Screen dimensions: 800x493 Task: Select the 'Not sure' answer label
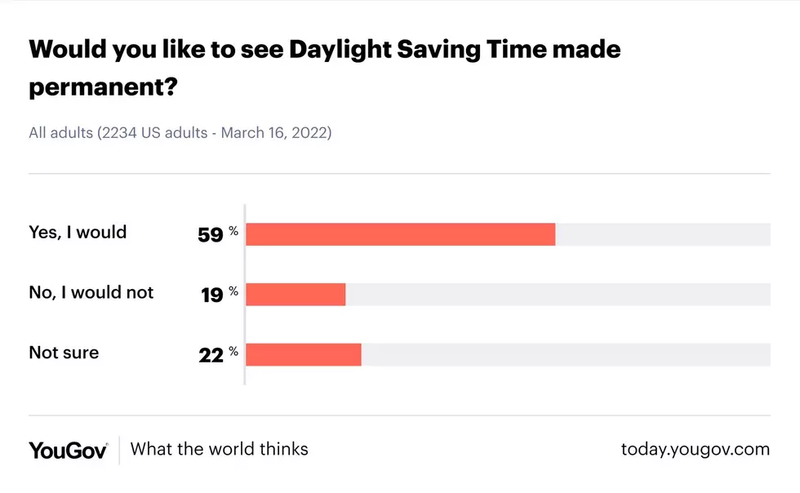click(64, 353)
